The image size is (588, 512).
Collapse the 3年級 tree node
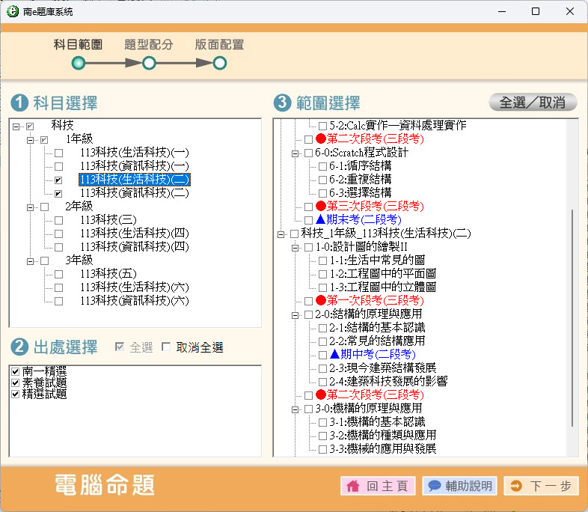point(31,261)
